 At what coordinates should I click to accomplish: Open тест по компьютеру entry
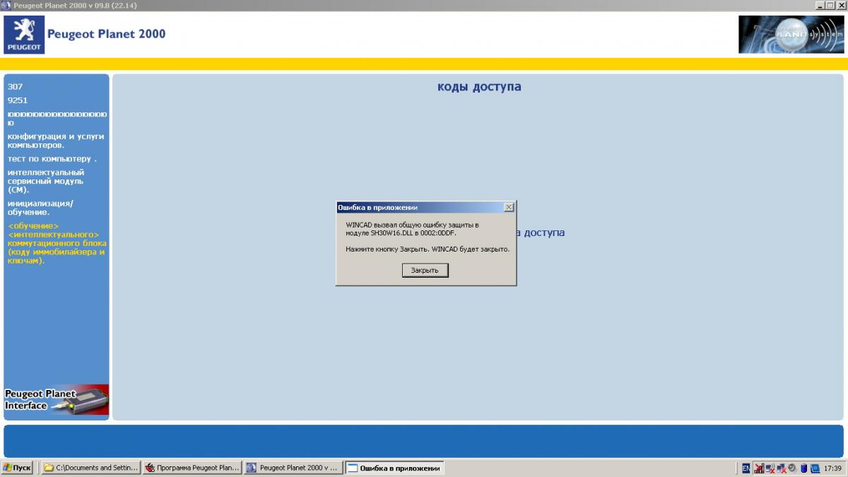click(x=52, y=159)
